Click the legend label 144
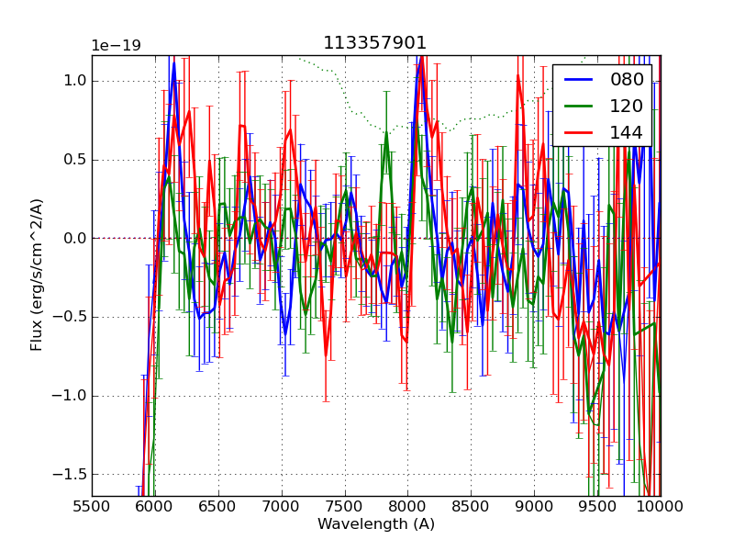 (626, 133)
